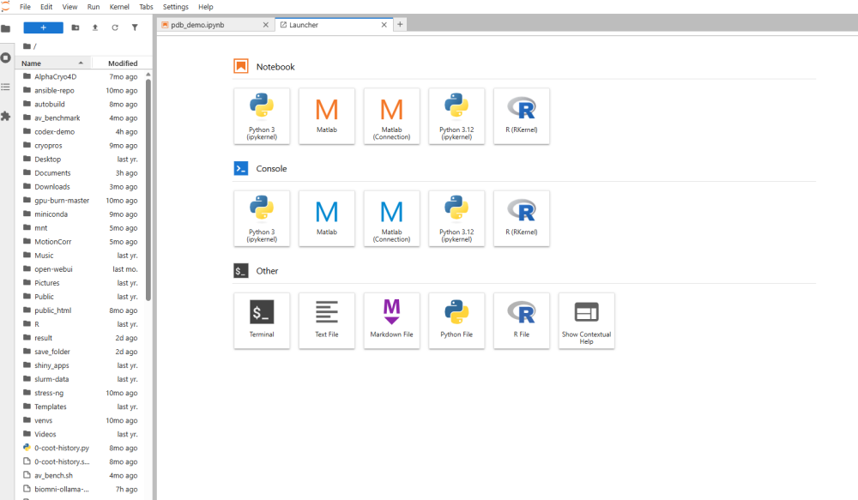Viewport: 858px width, 500px height.
Task: Start an R (RKernel) console
Action: pyautogui.click(x=522, y=219)
